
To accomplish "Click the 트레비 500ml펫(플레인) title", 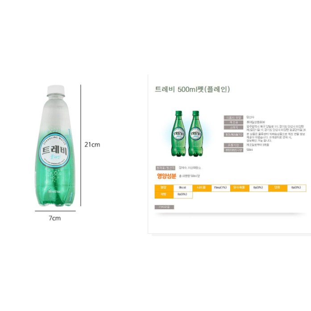I will (x=192, y=89).
